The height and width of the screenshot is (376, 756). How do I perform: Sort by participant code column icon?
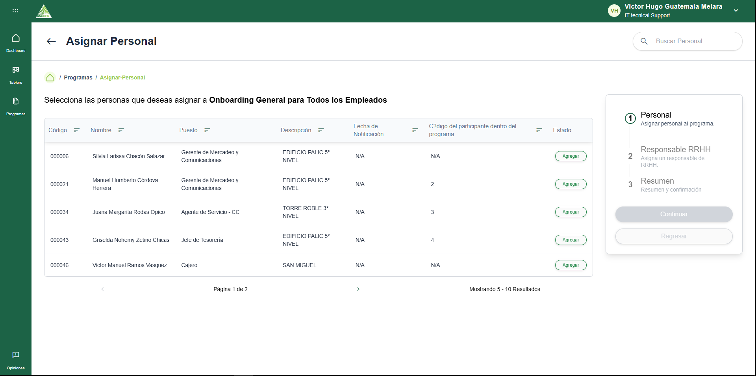[539, 130]
